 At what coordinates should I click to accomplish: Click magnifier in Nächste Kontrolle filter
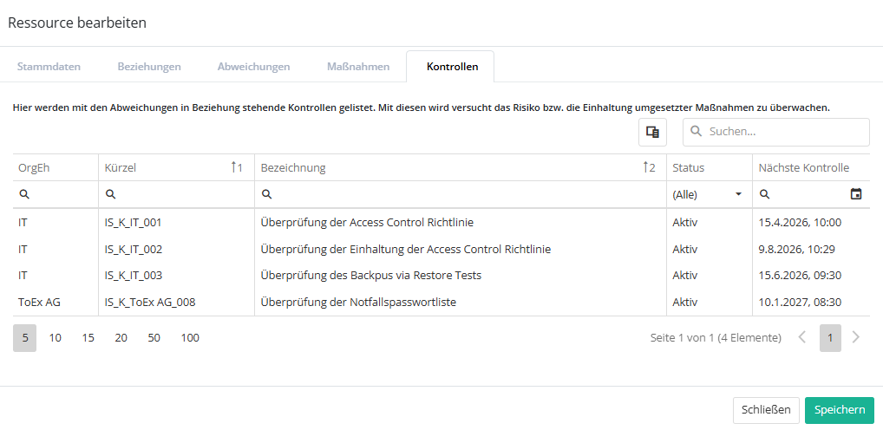click(765, 195)
